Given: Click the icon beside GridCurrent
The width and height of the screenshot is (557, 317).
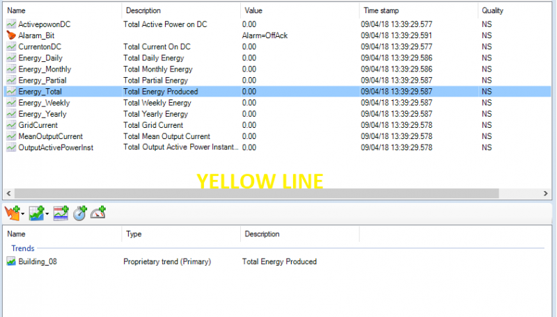Looking at the screenshot, I should pyautogui.click(x=11, y=125).
